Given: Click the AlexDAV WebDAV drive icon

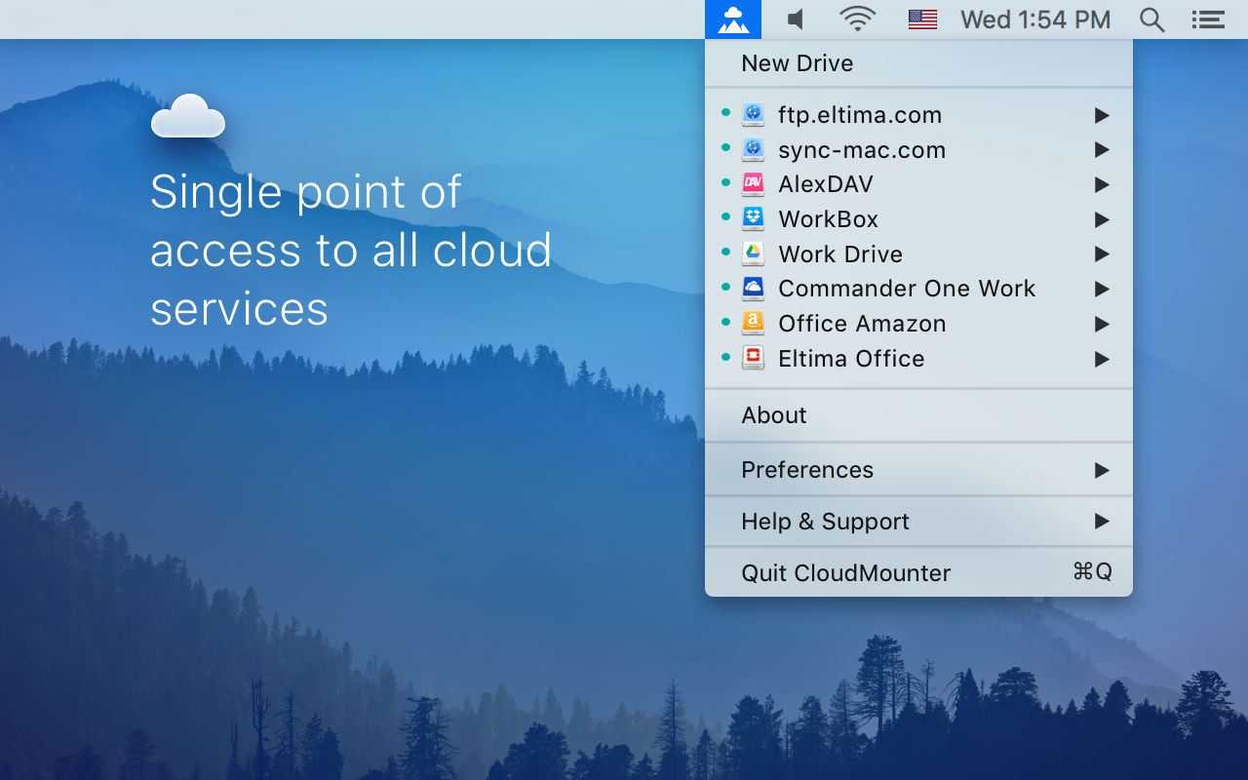Looking at the screenshot, I should pos(753,184).
